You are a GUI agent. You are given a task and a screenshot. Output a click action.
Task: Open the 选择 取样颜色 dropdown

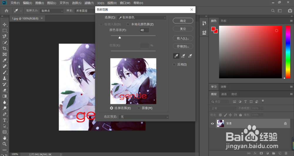point(142,17)
